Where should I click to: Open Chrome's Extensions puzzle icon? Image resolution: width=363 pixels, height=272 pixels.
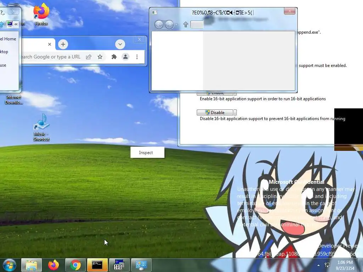click(x=114, y=57)
